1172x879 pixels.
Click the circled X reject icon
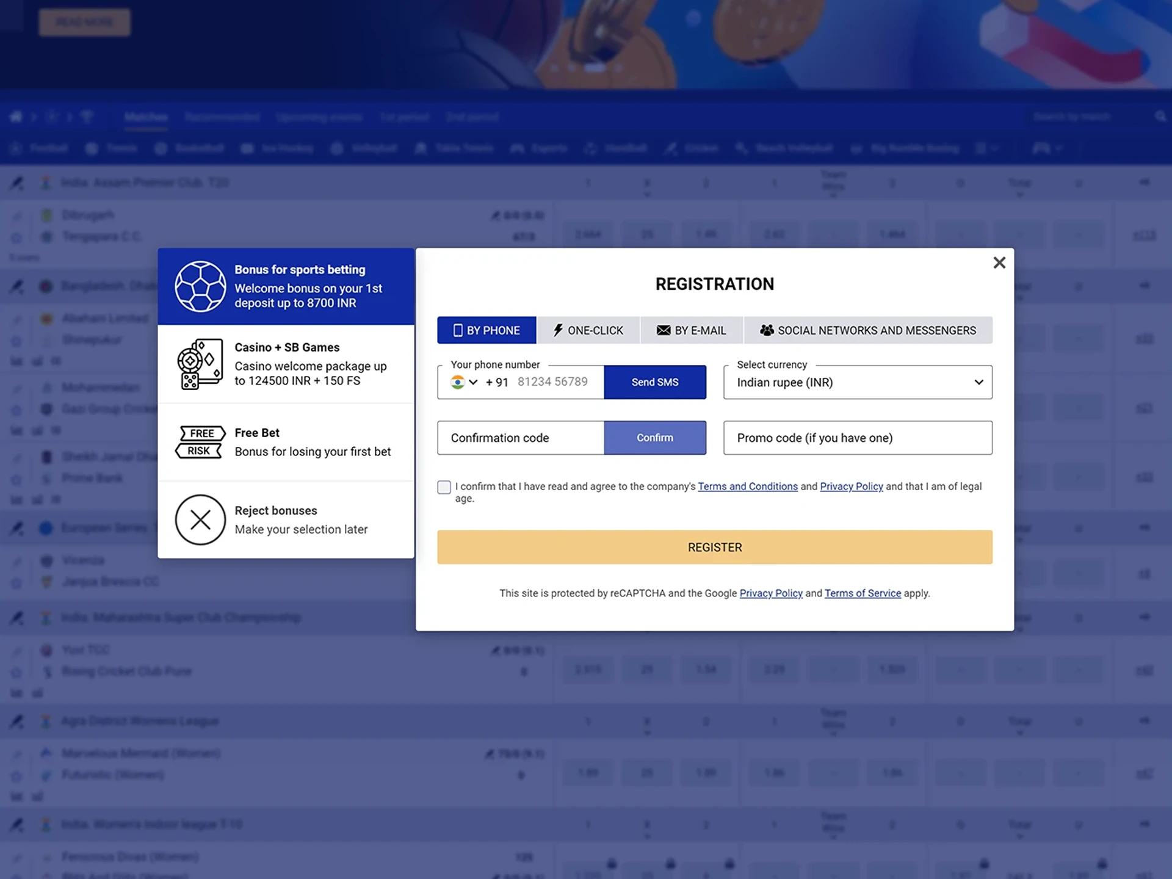[x=200, y=520]
